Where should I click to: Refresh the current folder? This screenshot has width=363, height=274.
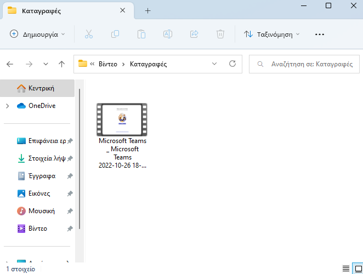pyautogui.click(x=232, y=64)
